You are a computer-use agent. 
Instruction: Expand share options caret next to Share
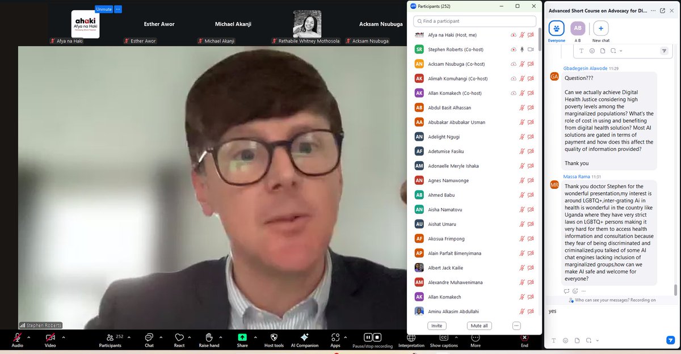click(255, 337)
